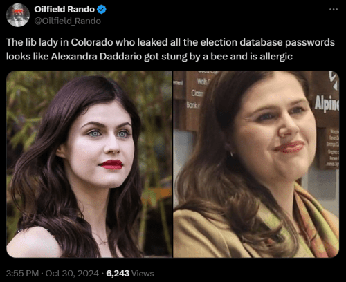Click the Alexandra Daddario text in tweet
The height and width of the screenshot is (282, 346).
click(x=96, y=57)
